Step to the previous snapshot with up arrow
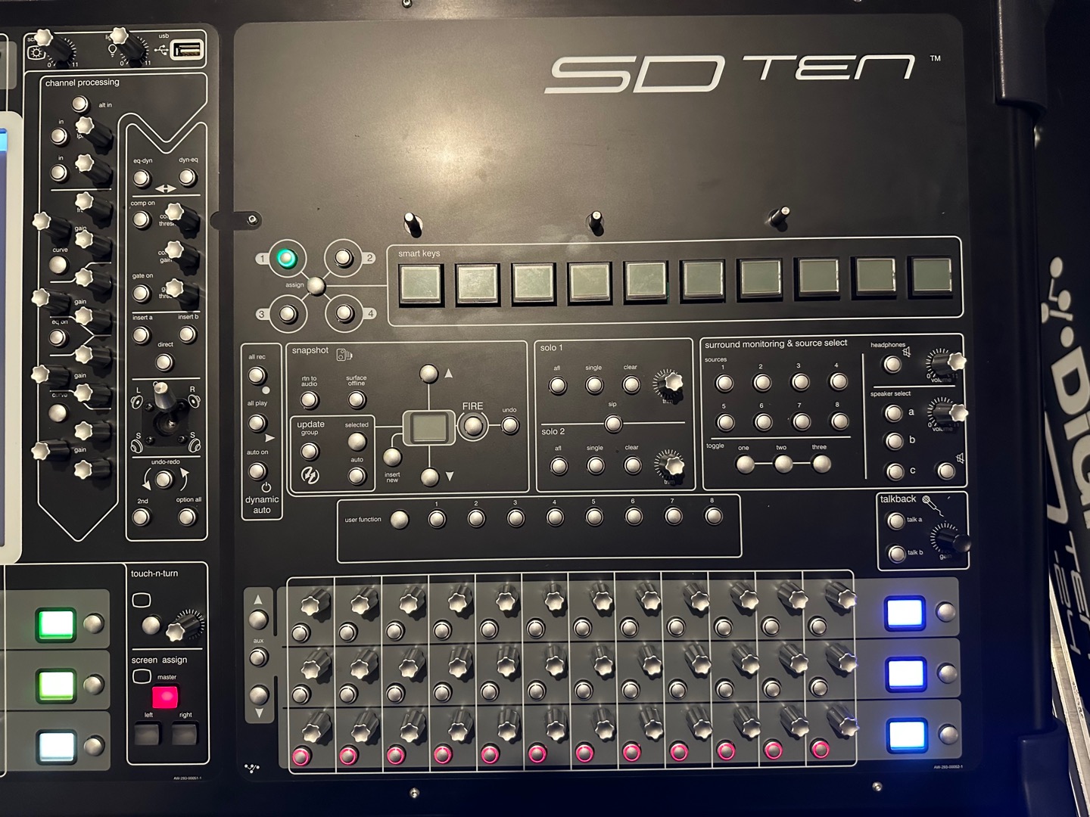1090x817 pixels. coord(428,373)
